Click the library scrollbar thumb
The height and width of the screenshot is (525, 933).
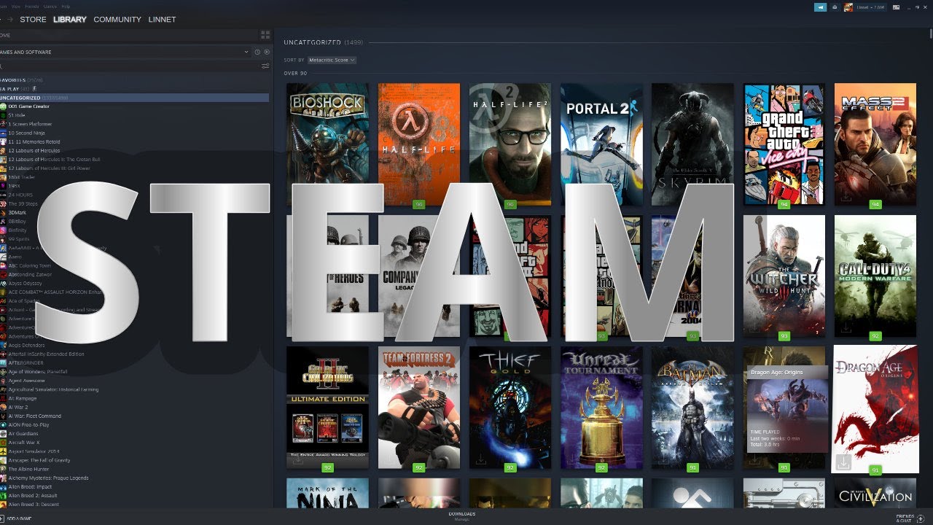(931, 34)
